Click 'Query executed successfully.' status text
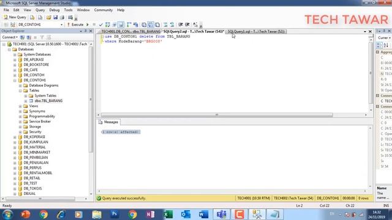This screenshot has height=220, width=392. (x=124, y=198)
